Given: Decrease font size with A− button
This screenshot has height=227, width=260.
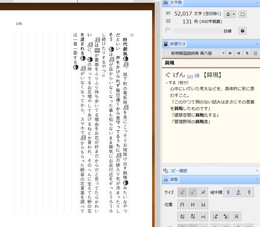Looking at the screenshot, I should click(x=193, y=192).
